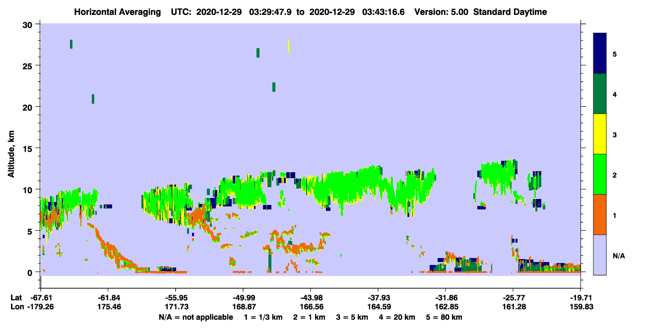Viewport: 645px width, 331px height.
Task: Click the dark green feature at 22 km
Action: pos(274,87)
